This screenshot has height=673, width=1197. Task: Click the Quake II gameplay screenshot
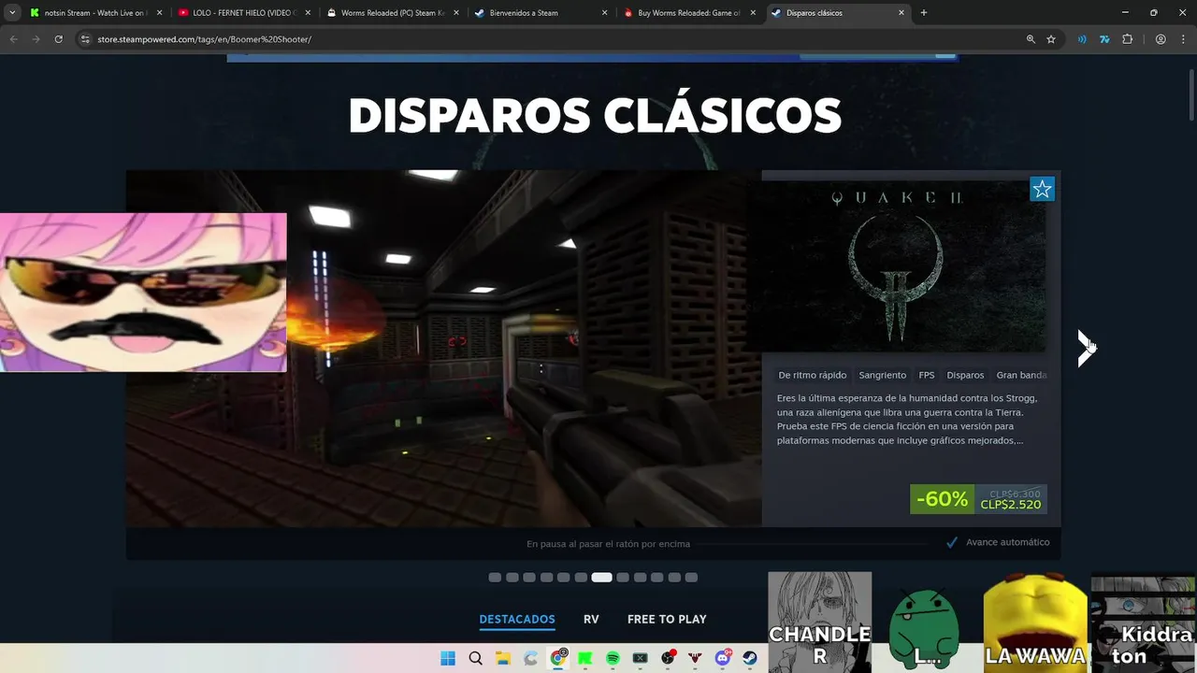pyautogui.click(x=444, y=348)
